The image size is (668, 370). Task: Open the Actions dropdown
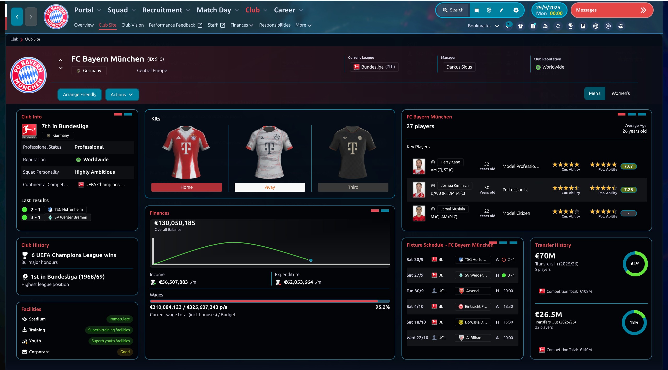pyautogui.click(x=122, y=94)
